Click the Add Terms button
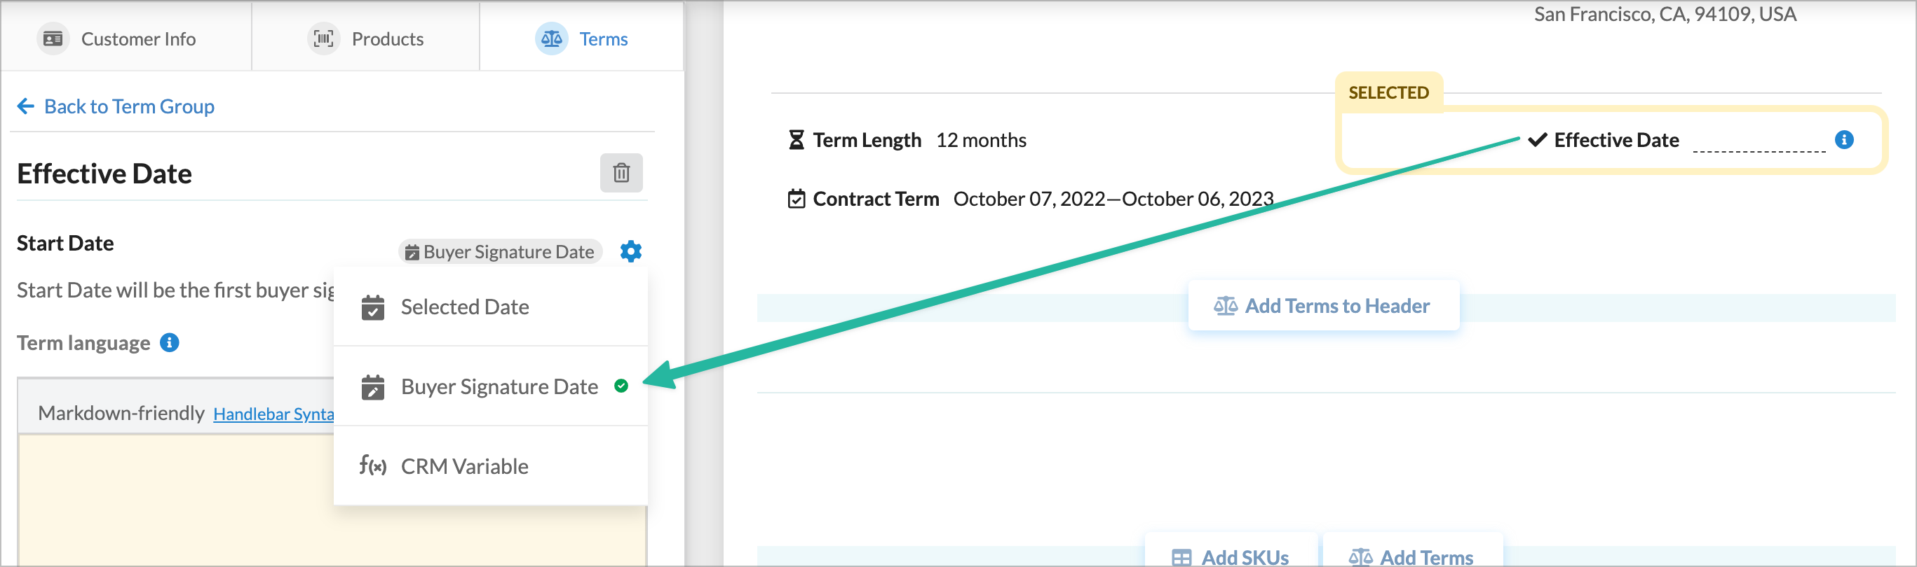 pos(1411,556)
